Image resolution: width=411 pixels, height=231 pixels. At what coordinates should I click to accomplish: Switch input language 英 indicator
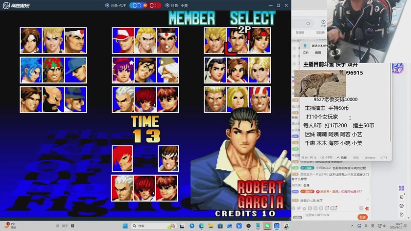pyautogui.click(x=372, y=226)
